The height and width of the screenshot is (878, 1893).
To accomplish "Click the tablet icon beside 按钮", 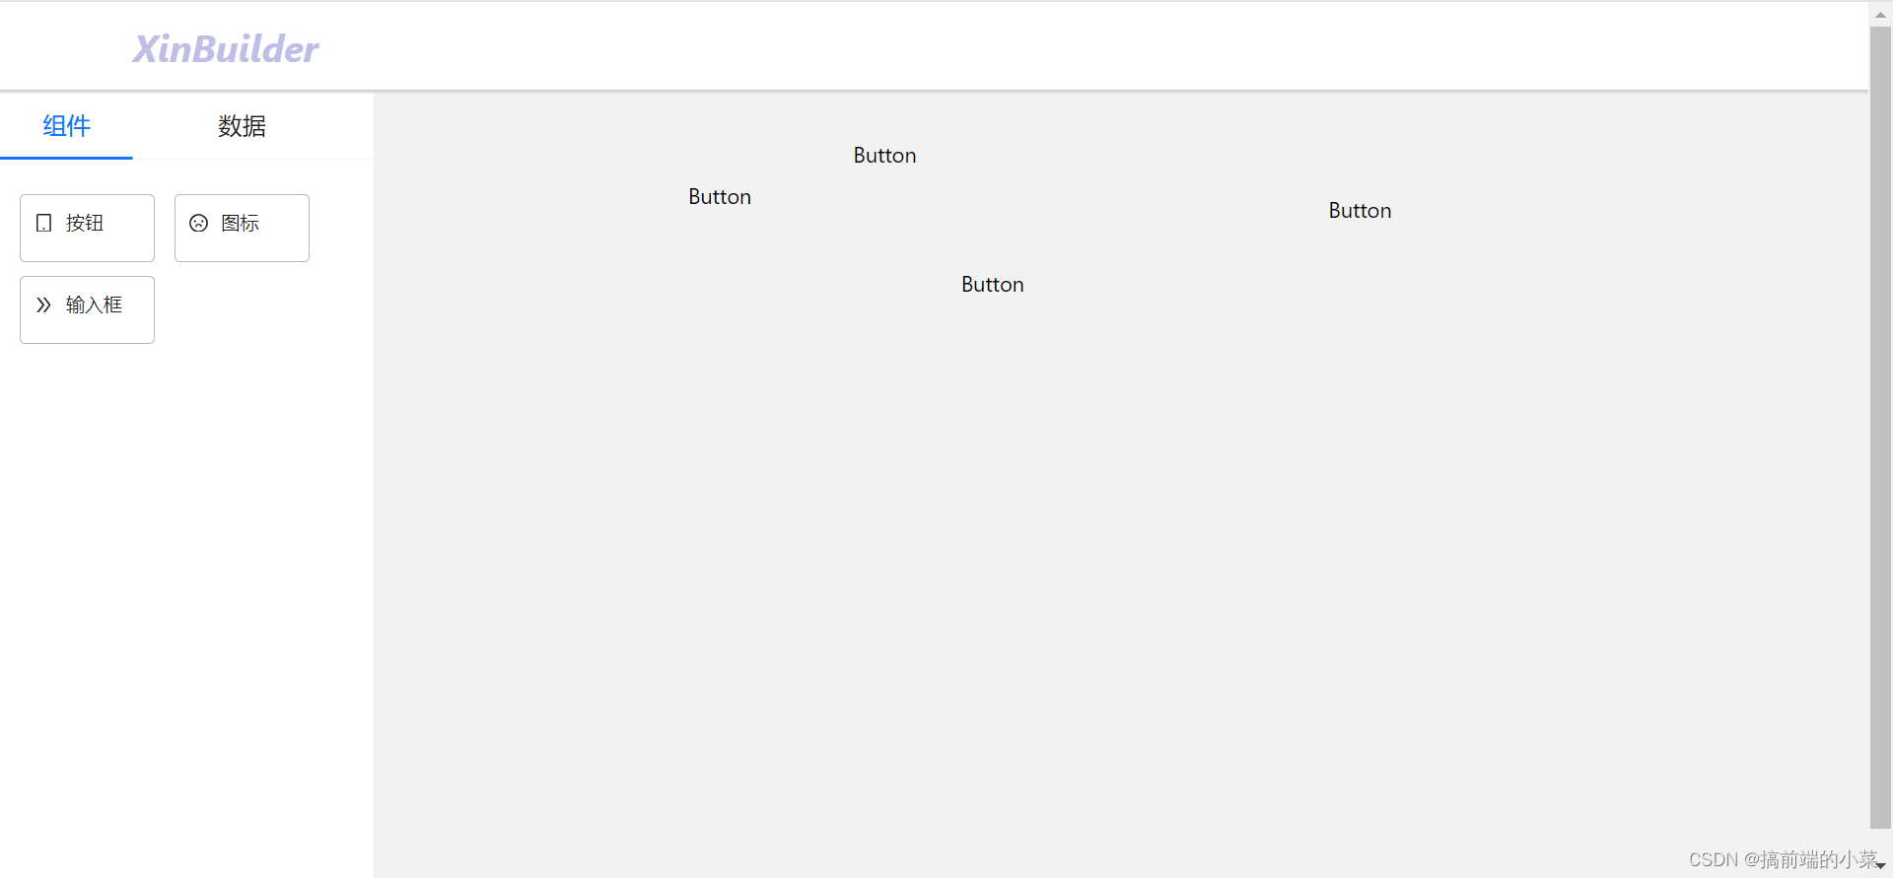I will tap(43, 223).
